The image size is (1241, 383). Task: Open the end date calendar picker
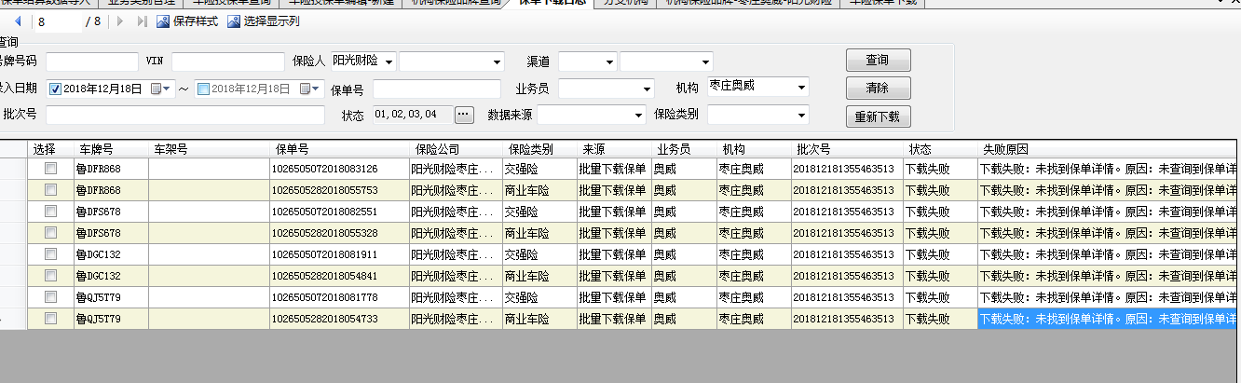[x=310, y=89]
